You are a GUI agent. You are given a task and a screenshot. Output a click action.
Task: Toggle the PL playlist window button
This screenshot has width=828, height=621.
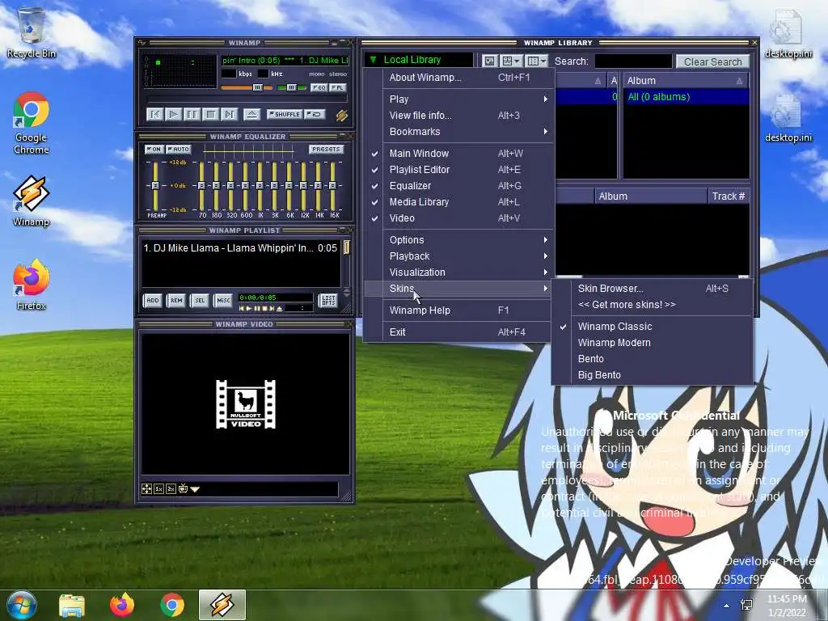pos(338,87)
